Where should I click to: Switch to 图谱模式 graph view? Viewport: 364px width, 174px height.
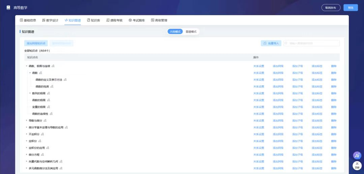[x=191, y=32]
